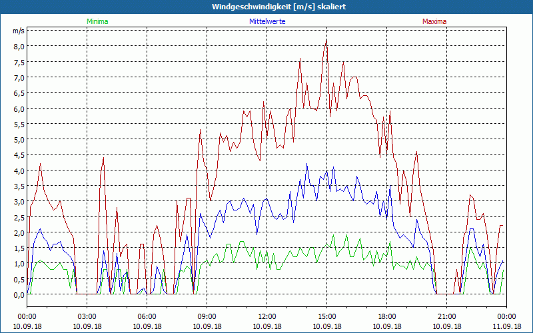Viewport: 533px width, 333px height.
Task: Click the 0,0 y-axis value
Action: click(19, 295)
